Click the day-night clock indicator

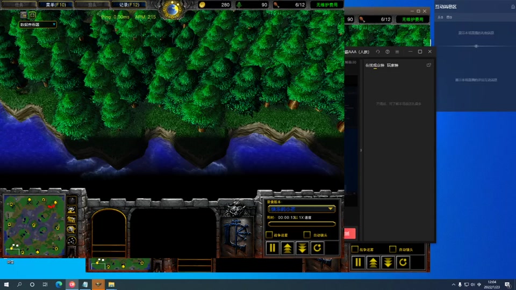tap(172, 9)
